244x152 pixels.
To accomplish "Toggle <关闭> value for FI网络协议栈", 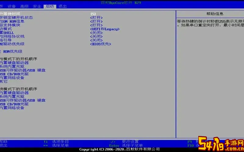I will 96,36.
